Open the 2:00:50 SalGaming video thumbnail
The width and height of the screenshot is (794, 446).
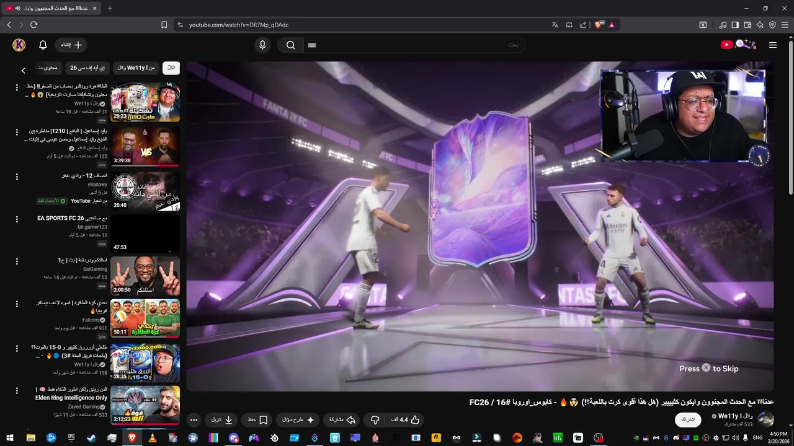[x=145, y=276]
